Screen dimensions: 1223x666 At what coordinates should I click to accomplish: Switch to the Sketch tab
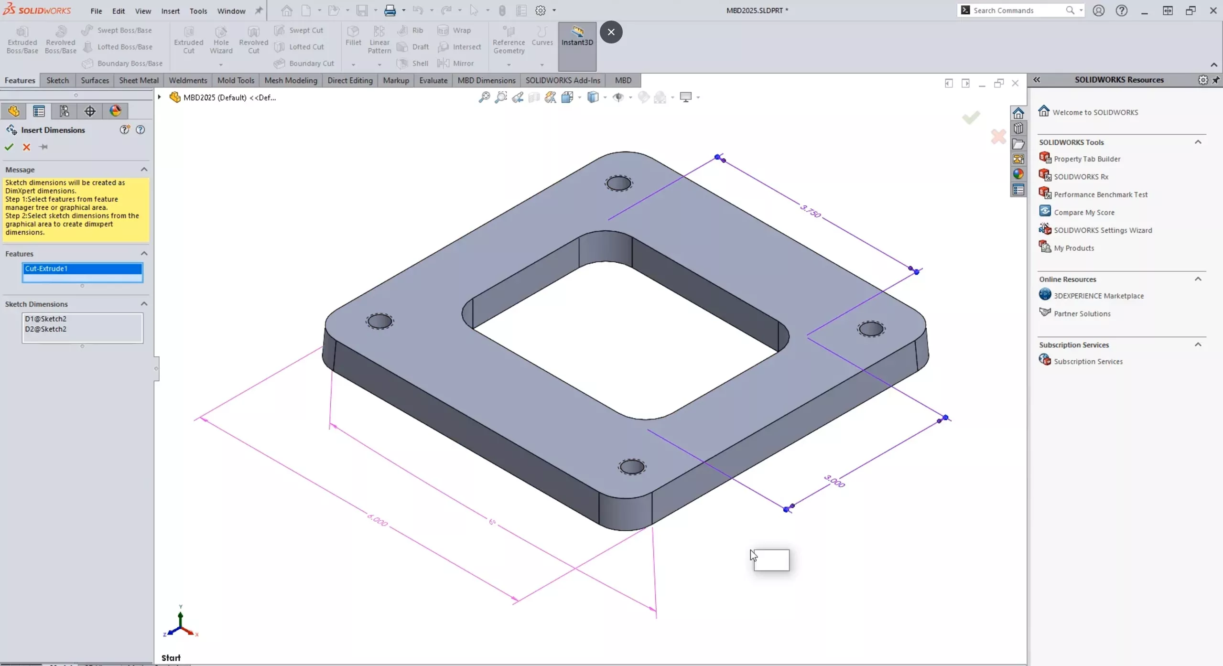(57, 80)
